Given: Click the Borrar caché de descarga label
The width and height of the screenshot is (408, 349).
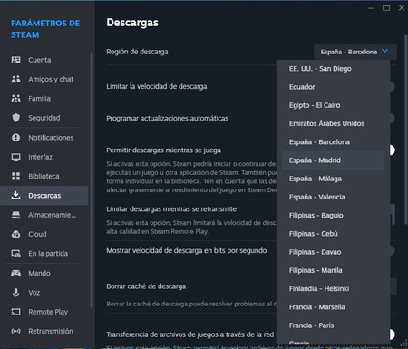Looking at the screenshot, I should coord(146,286).
